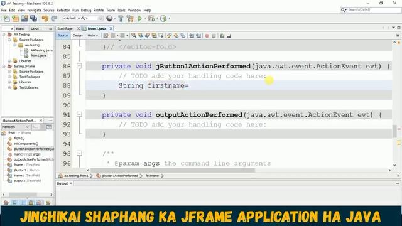Click the editor Find Selection magnifier icon
The width and height of the screenshot is (402, 226).
[x=134, y=36]
